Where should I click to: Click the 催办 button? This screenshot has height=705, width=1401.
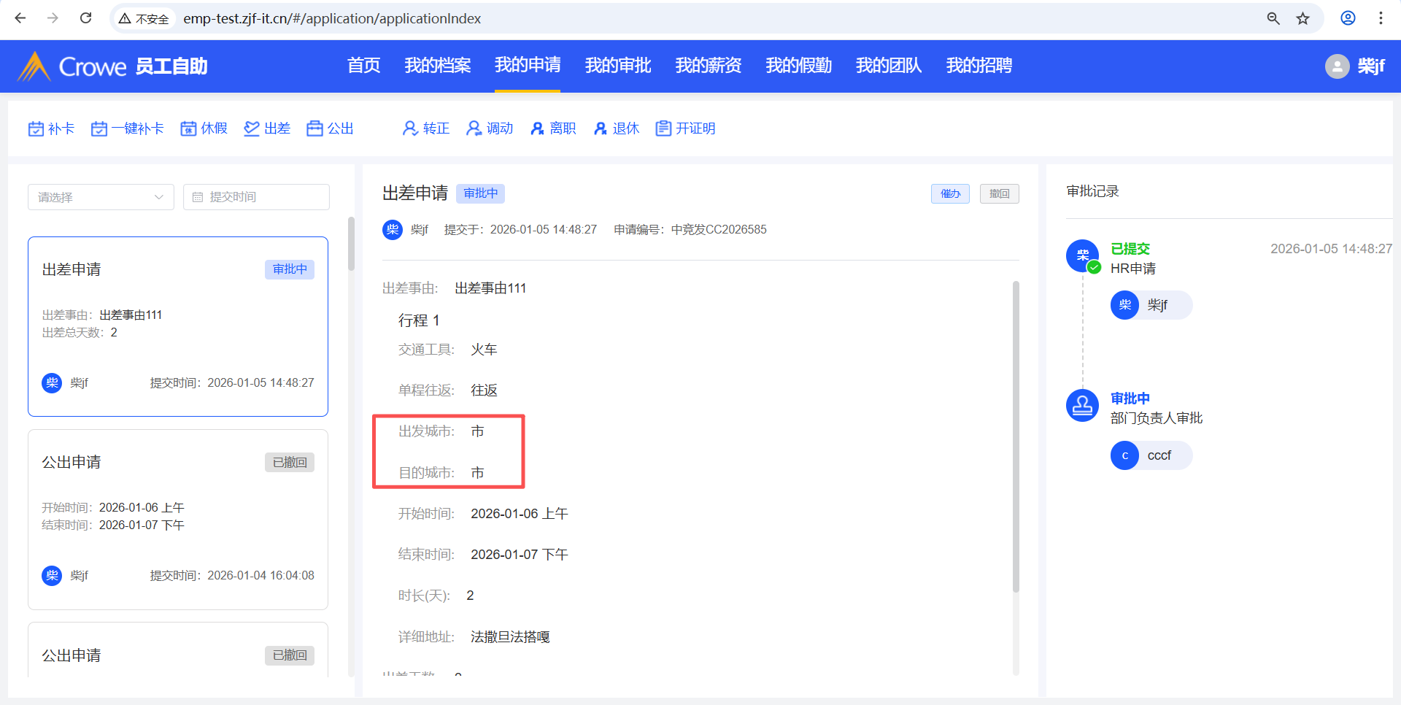[x=950, y=193]
